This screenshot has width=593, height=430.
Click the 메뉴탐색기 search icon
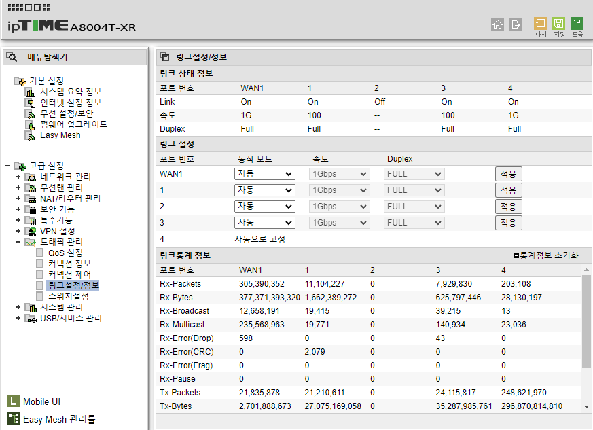(x=12, y=57)
